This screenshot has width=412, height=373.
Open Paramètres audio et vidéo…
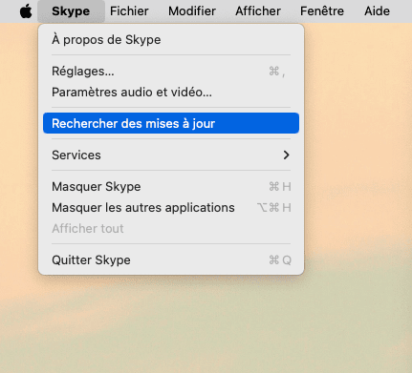(x=171, y=93)
